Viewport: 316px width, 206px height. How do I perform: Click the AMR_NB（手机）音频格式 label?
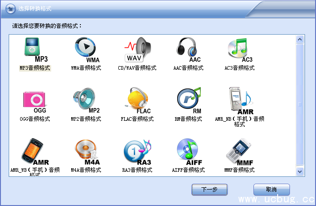click(240, 122)
